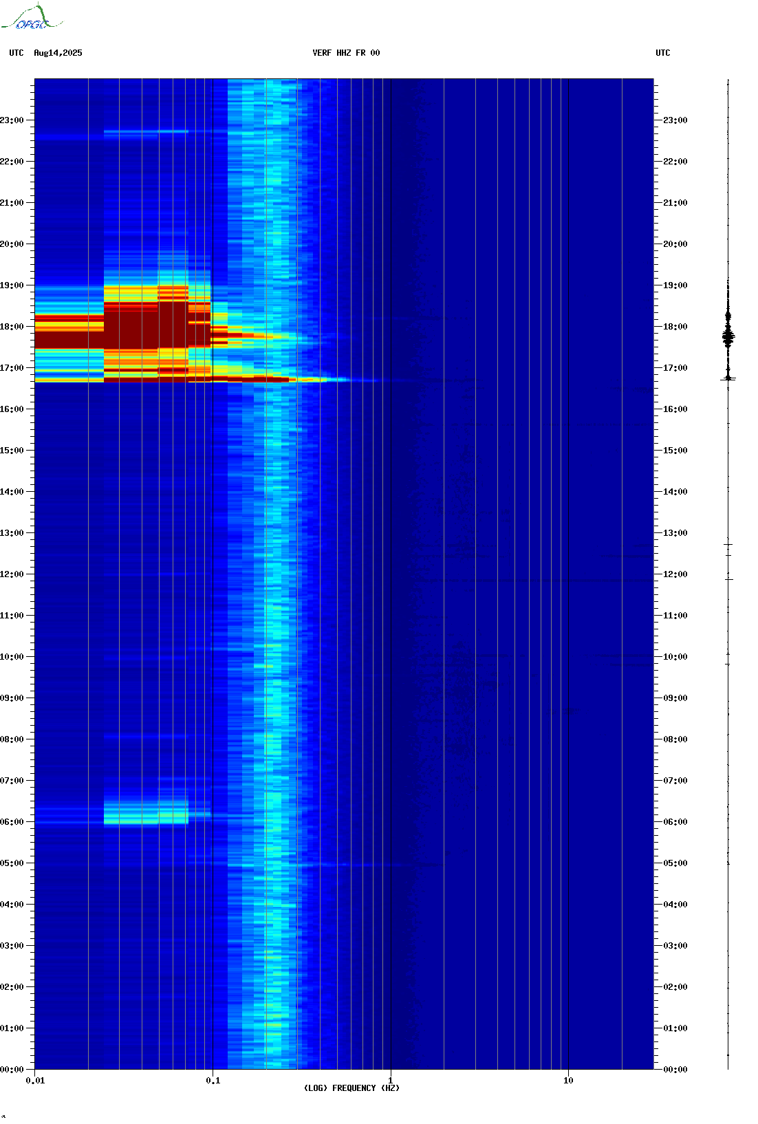Screen dimensions: 758x1124
Task: Click the left axis '14:00' time label
Action: (x=12, y=492)
